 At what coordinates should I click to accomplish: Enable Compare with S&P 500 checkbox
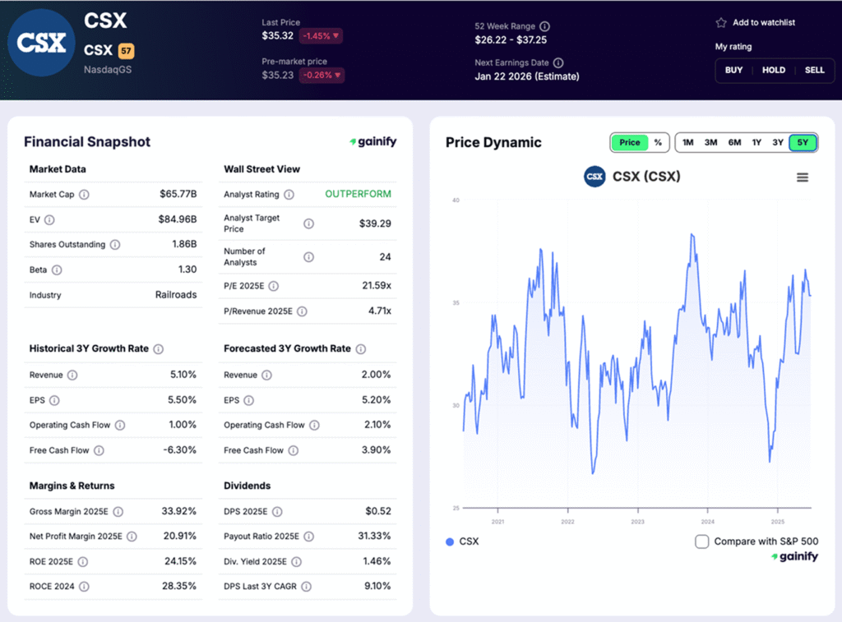coord(702,541)
